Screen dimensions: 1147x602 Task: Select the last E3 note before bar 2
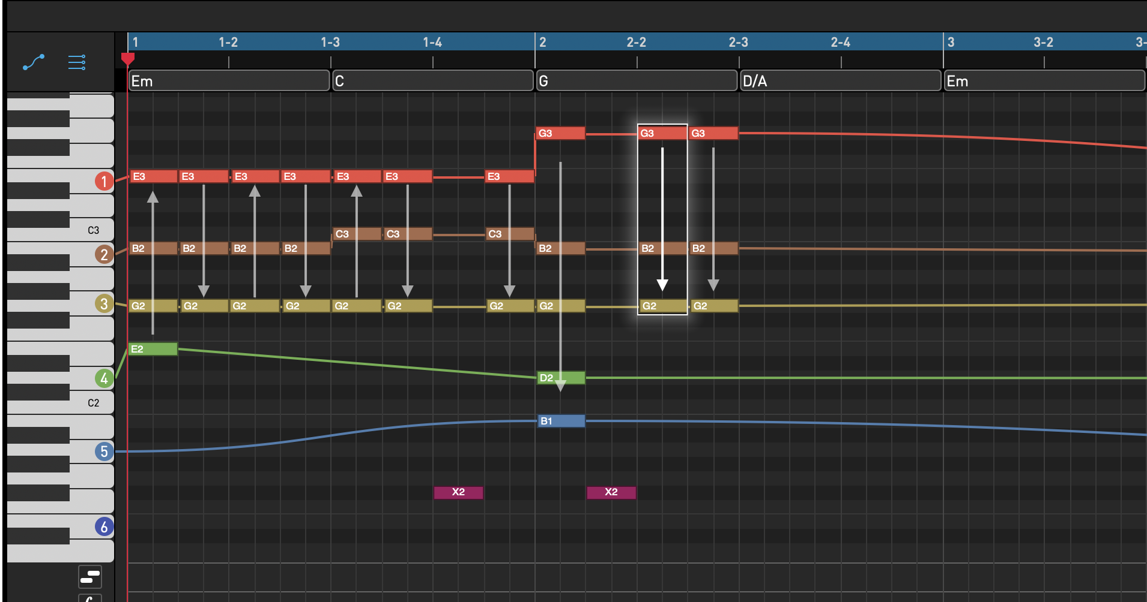[x=509, y=176]
